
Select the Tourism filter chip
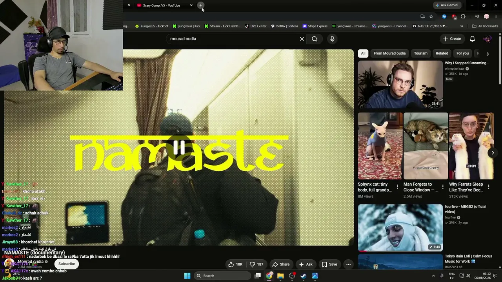click(x=421, y=53)
